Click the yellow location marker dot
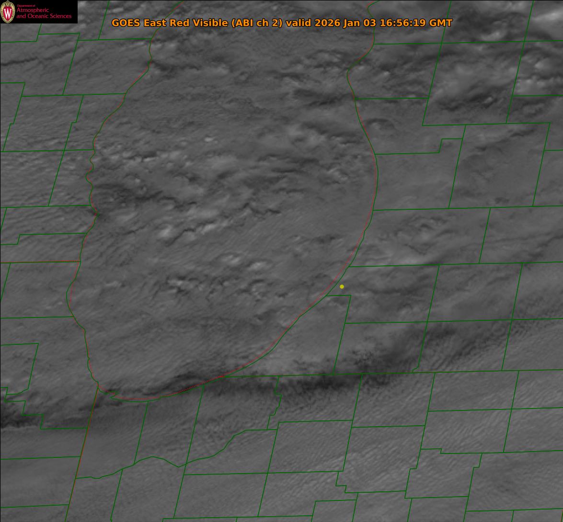563x522 pixels. pos(342,286)
